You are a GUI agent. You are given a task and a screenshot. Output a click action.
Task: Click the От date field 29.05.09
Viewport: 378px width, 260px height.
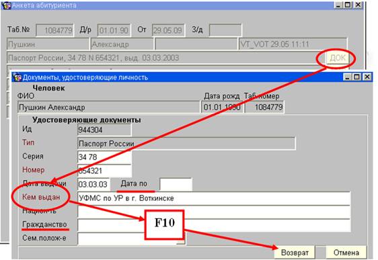[x=168, y=30]
